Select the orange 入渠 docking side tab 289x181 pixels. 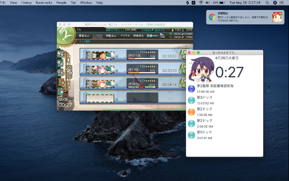[61, 81]
